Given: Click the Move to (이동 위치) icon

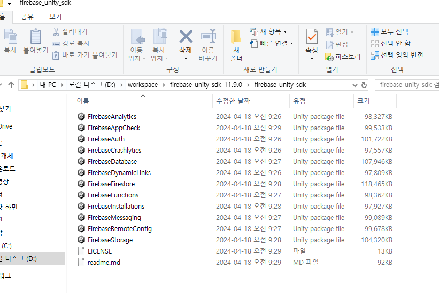Looking at the screenshot, I should [x=138, y=37].
